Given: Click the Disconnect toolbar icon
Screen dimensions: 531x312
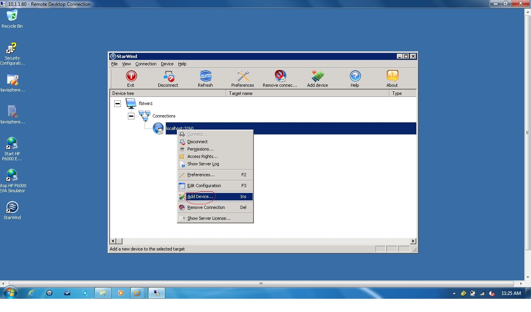Looking at the screenshot, I should [168, 78].
